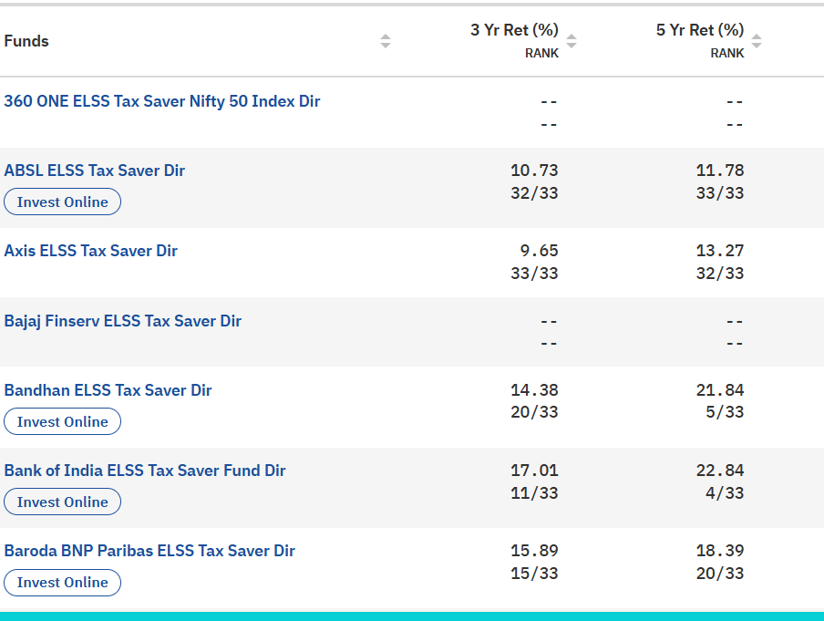Open Bandhan ELSS Tax Saver Dir fund
Screen dimensions: 824x621
coord(108,390)
